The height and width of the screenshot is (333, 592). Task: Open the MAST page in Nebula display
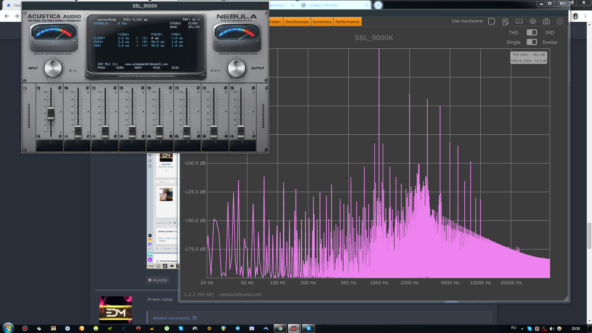[138, 68]
